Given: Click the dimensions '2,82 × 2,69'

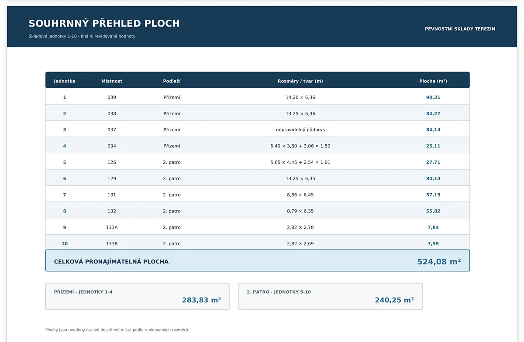Looking at the screenshot, I should 300,244.
